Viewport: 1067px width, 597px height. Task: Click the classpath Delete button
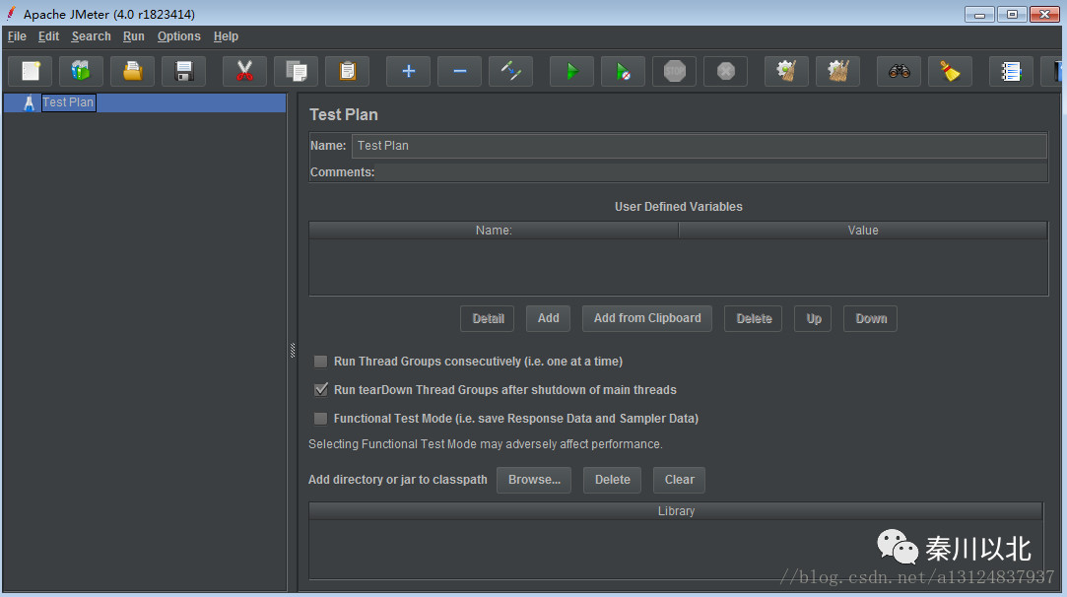(613, 480)
